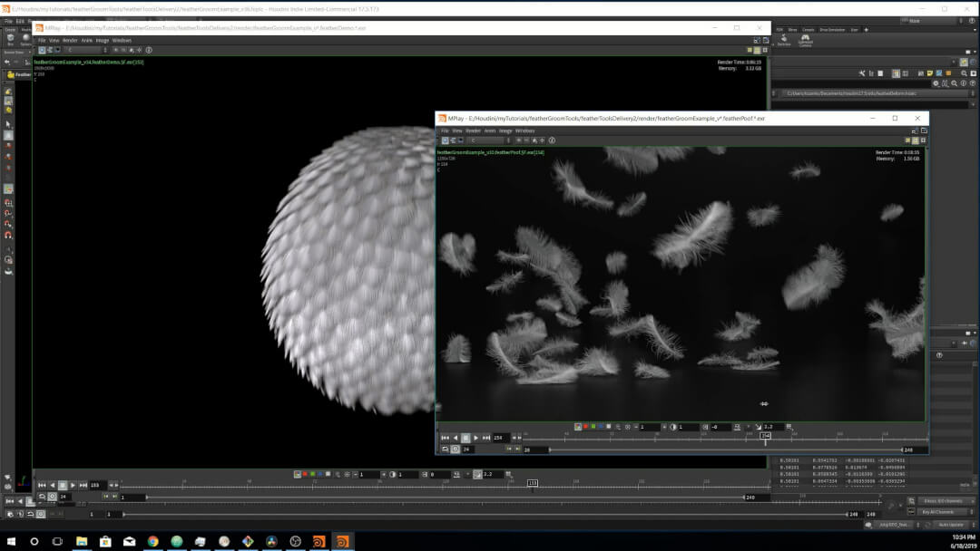Viewport: 980px width, 551px height.
Task: Open OBS Studio from taskbar
Action: tap(295, 541)
